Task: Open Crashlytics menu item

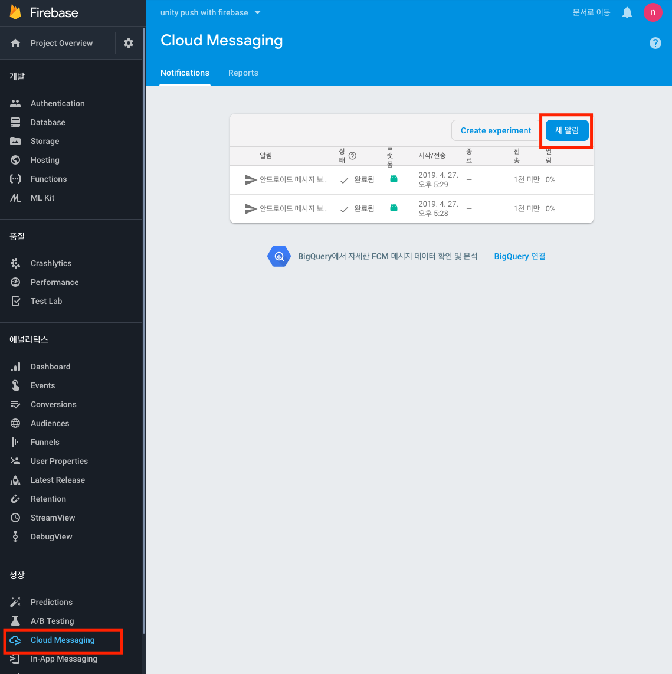Action: point(51,263)
